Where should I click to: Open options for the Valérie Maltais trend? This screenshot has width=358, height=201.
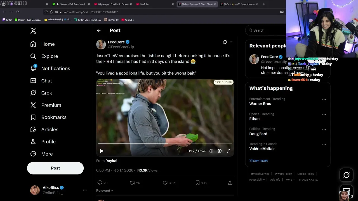pos(324,145)
